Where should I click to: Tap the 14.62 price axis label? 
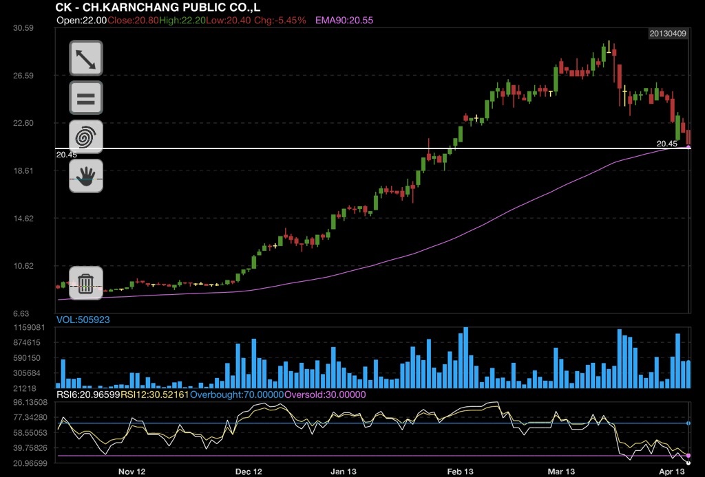click(23, 219)
